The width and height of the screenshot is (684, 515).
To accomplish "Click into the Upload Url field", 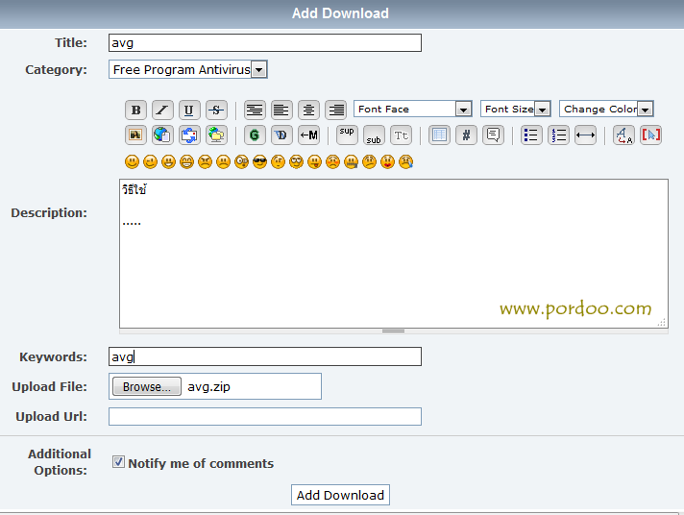I will click(265, 416).
